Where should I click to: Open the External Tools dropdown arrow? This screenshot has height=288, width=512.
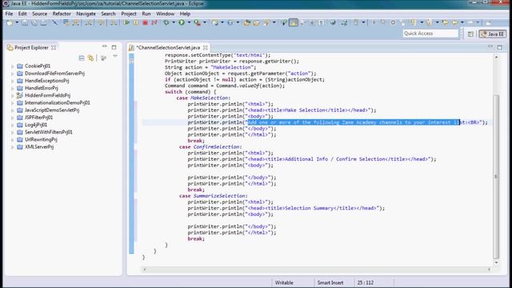tap(205, 22)
